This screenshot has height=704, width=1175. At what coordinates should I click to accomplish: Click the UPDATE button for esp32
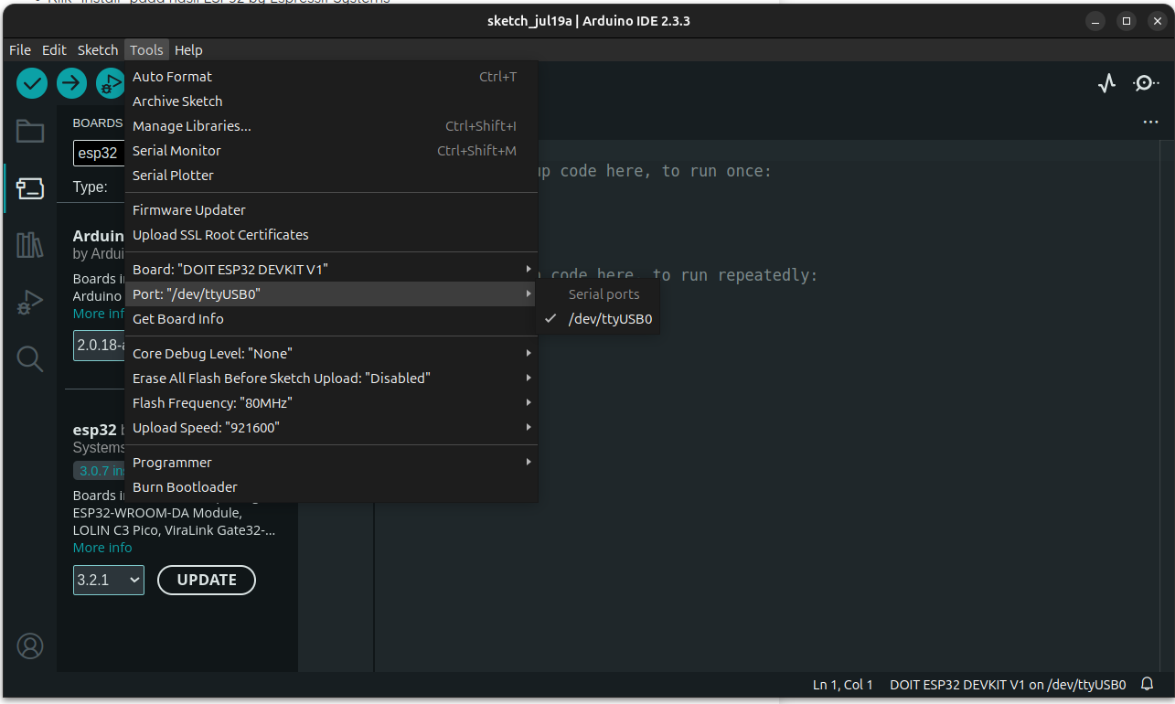coord(207,580)
